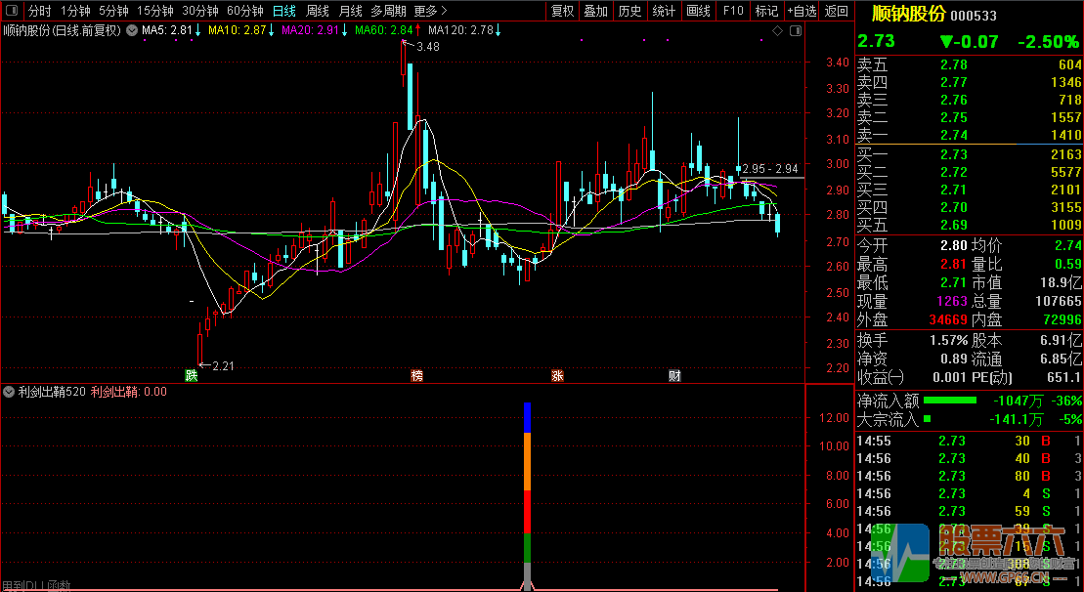Select the 周线 weekly period tab
Screen dimensions: 1084x592
[x=317, y=12]
